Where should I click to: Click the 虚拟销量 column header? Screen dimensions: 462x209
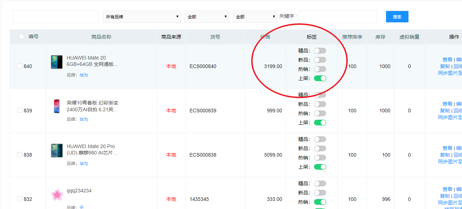click(409, 37)
